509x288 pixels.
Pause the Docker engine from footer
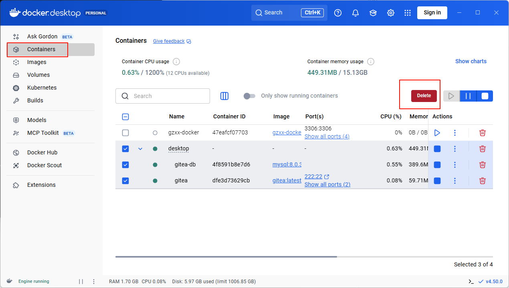pyautogui.click(x=81, y=281)
